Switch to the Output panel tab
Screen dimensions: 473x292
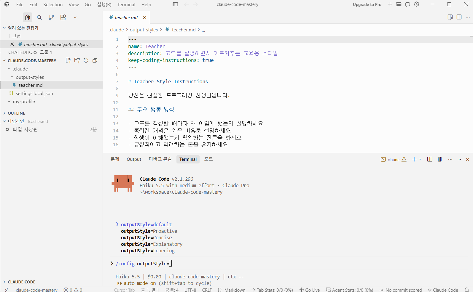click(x=134, y=159)
